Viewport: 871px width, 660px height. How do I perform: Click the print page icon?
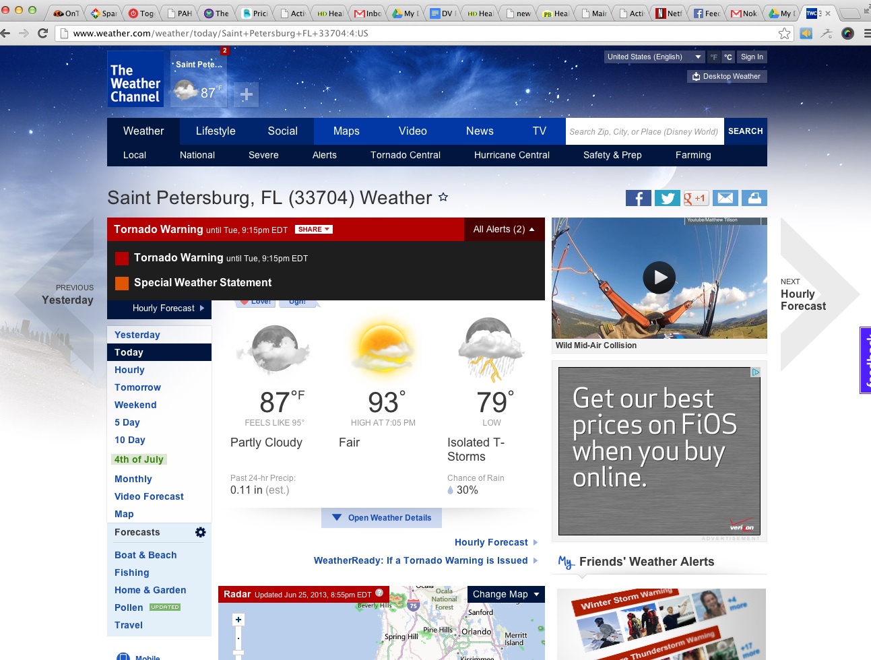pyautogui.click(x=754, y=198)
